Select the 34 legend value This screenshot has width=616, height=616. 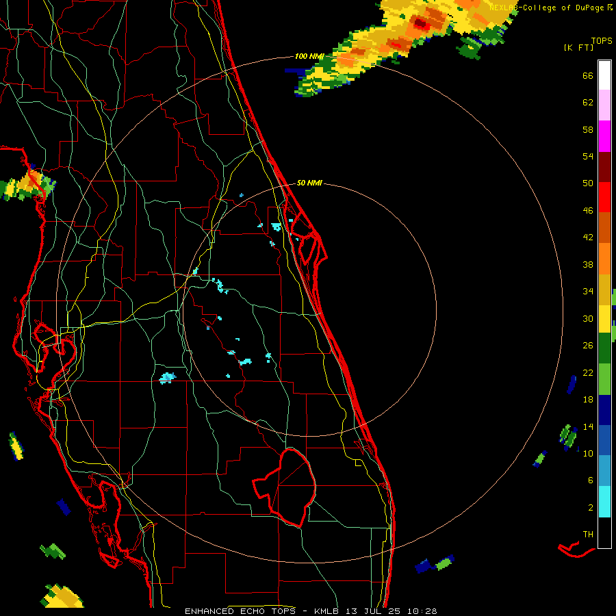click(588, 292)
